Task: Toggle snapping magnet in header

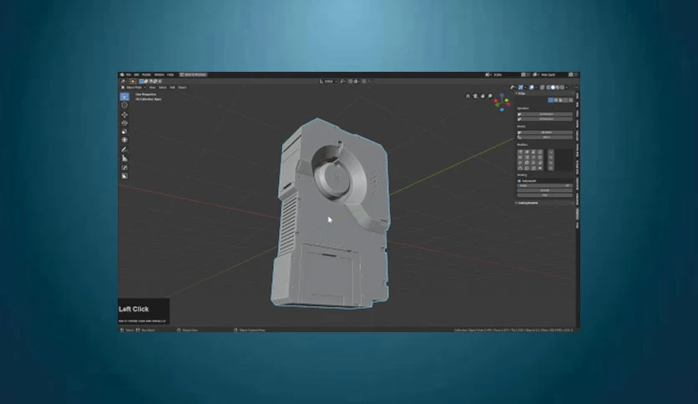Action: [x=350, y=81]
